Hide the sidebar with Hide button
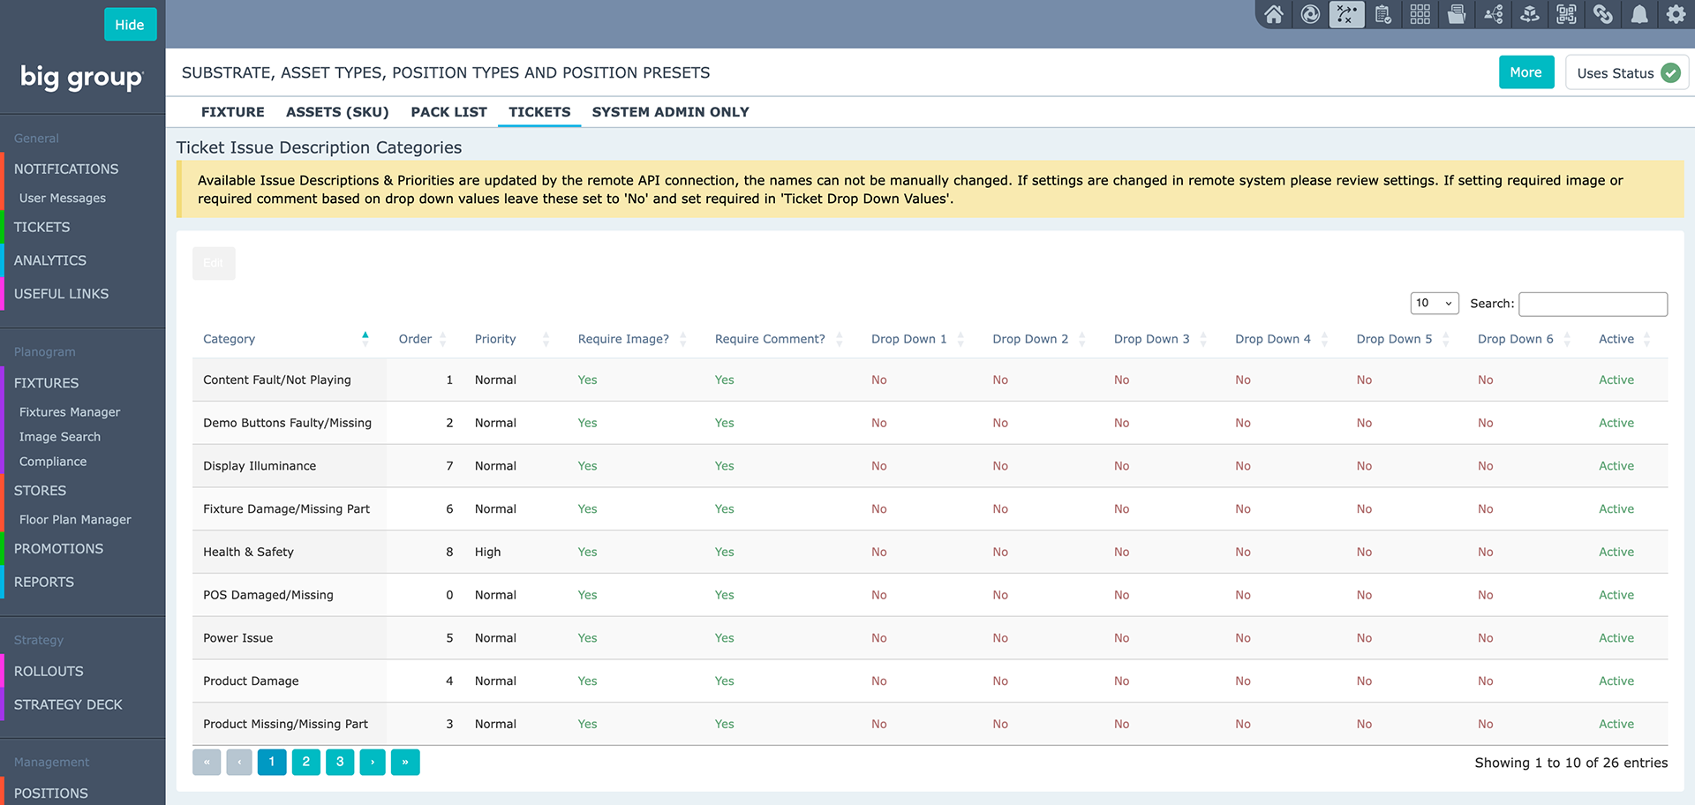 130,25
